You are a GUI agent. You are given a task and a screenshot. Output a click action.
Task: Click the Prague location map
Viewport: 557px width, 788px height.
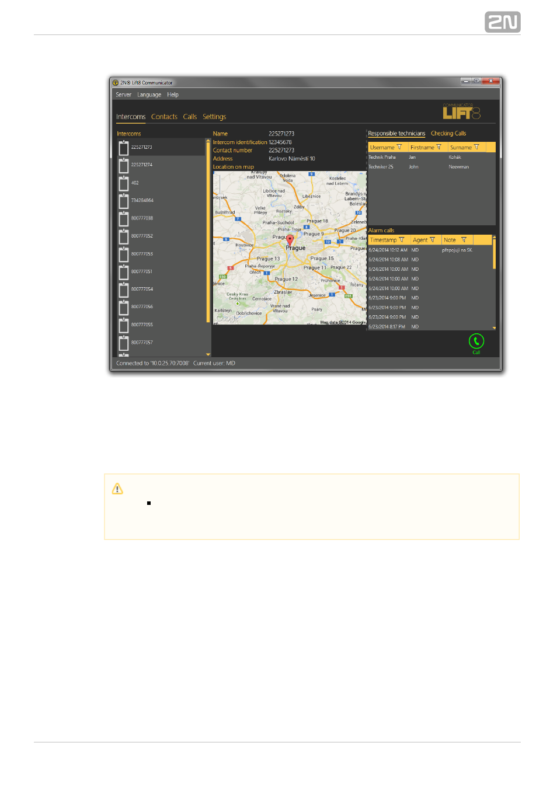[290, 248]
